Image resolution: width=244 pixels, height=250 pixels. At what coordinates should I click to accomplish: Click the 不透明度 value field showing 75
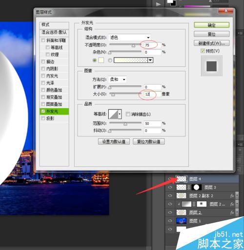pyautogui.click(x=152, y=45)
